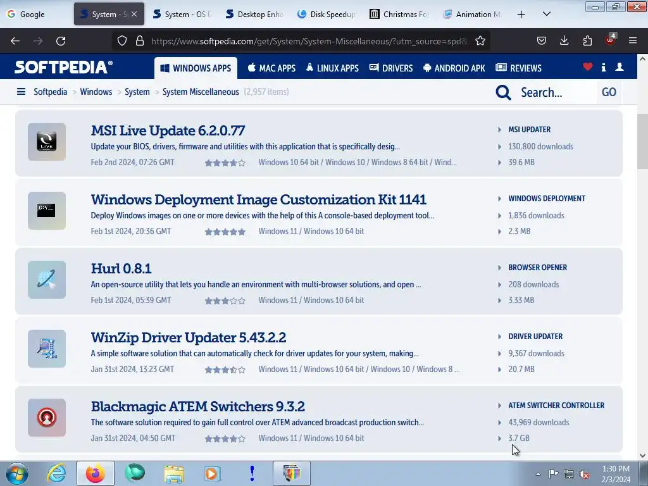Open the Windows Start button

tap(17, 473)
